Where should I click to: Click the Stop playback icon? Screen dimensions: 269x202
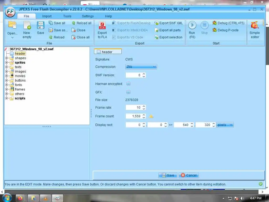pyautogui.click(x=204, y=25)
